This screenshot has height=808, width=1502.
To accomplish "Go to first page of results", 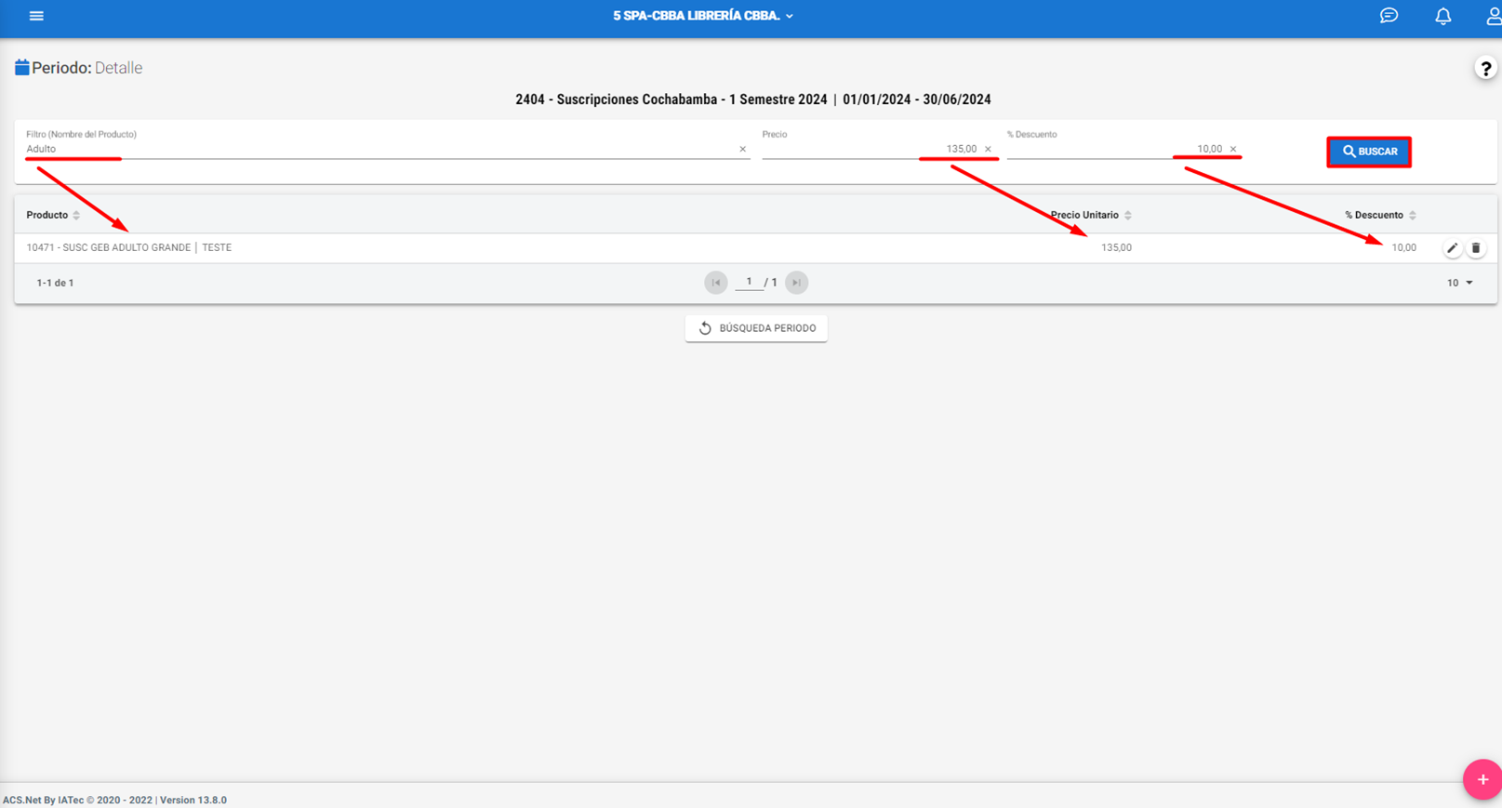I will click(x=716, y=283).
